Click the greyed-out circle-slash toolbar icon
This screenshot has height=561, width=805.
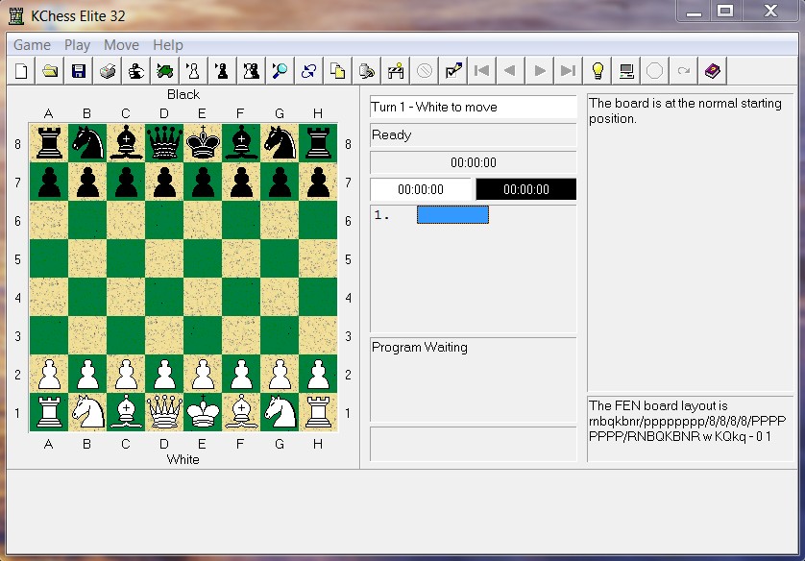pos(425,70)
